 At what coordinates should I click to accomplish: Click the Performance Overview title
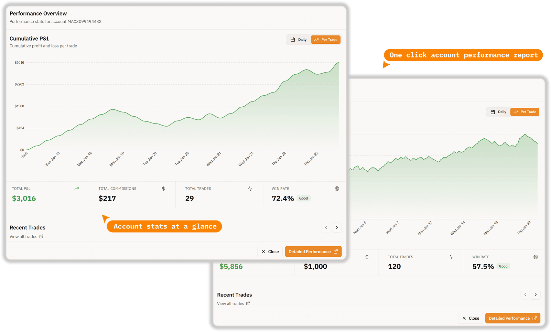click(38, 13)
